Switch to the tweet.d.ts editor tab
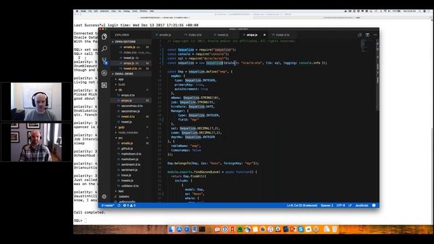 (x=282, y=35)
